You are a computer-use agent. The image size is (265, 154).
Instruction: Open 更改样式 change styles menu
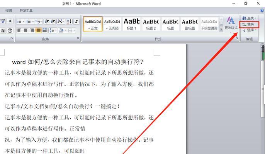(231, 24)
